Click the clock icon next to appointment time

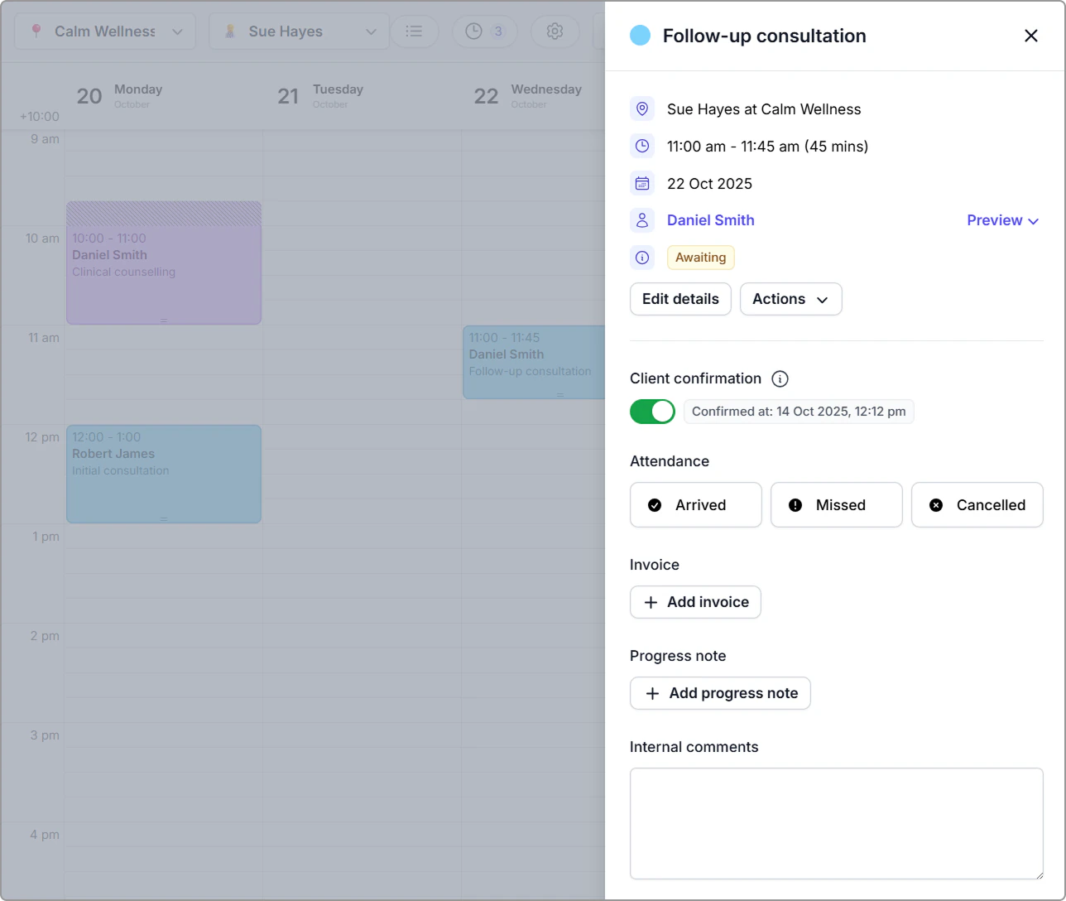point(642,147)
